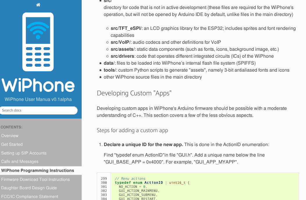Click the Developing Custom "Apps" heading

(134, 93)
